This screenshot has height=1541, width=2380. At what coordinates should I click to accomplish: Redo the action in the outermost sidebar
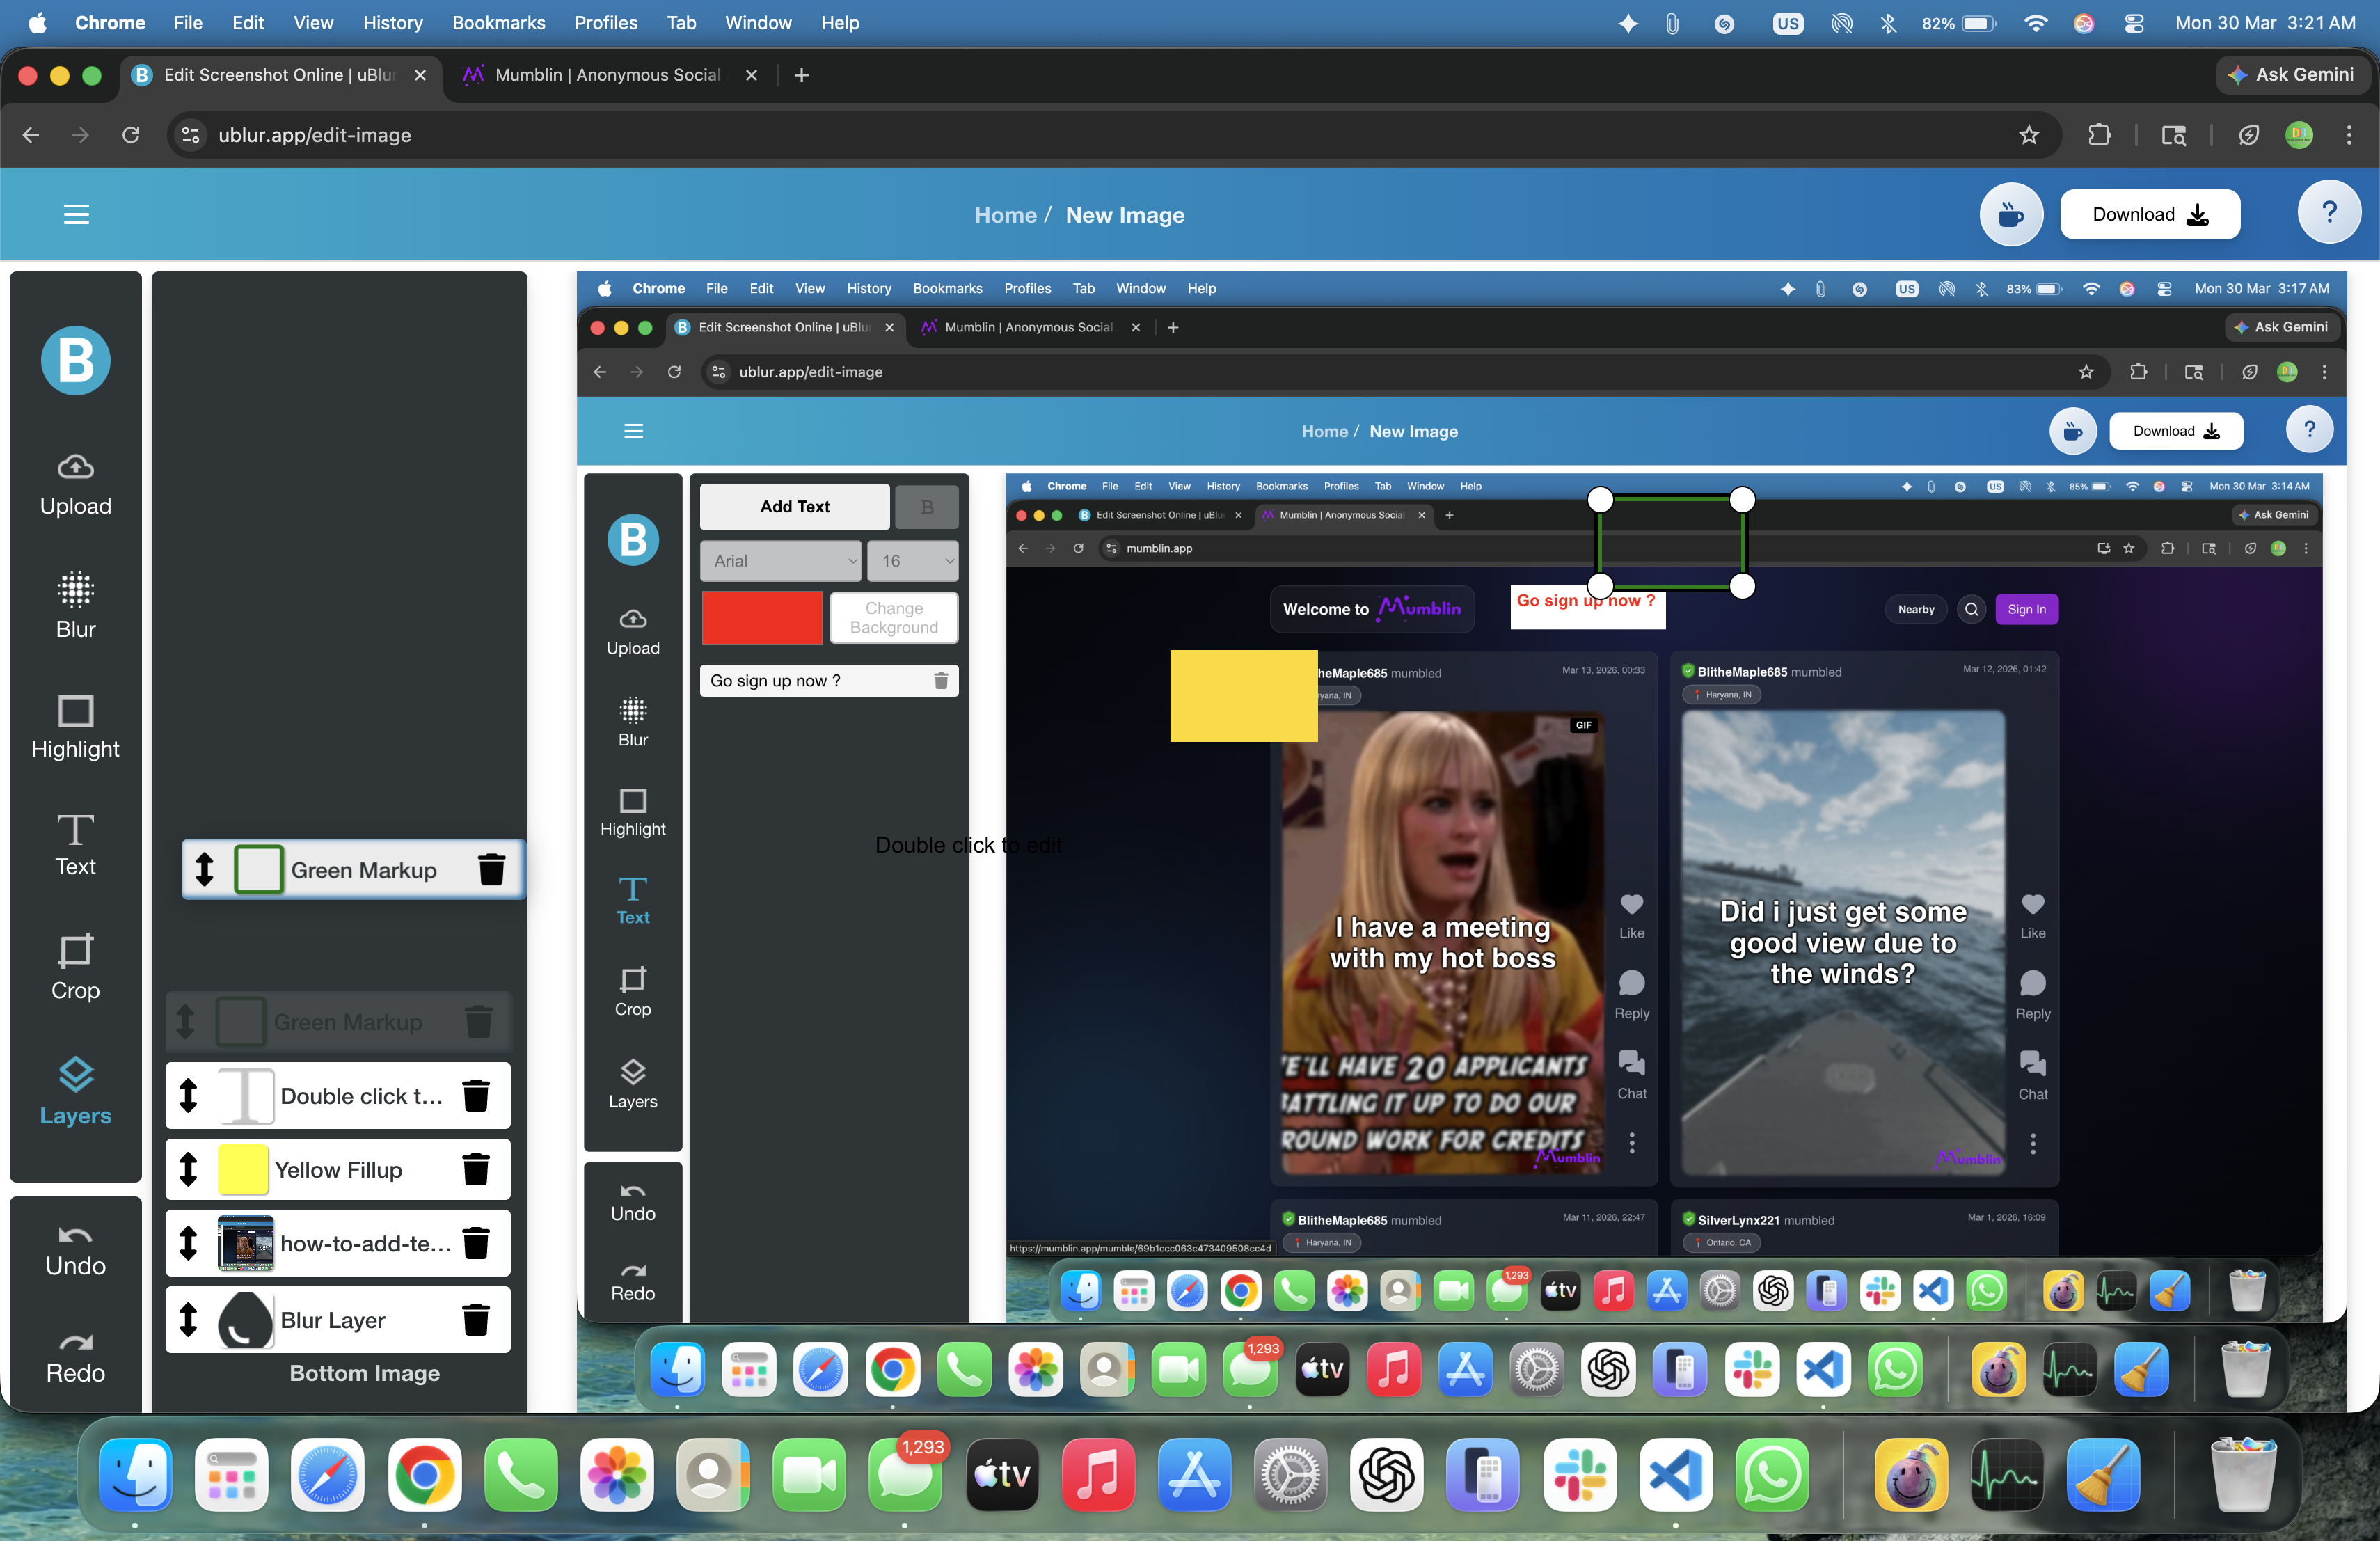75,1359
